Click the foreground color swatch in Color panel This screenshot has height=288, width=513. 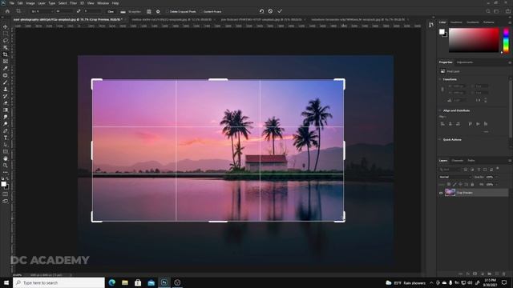coord(442,32)
